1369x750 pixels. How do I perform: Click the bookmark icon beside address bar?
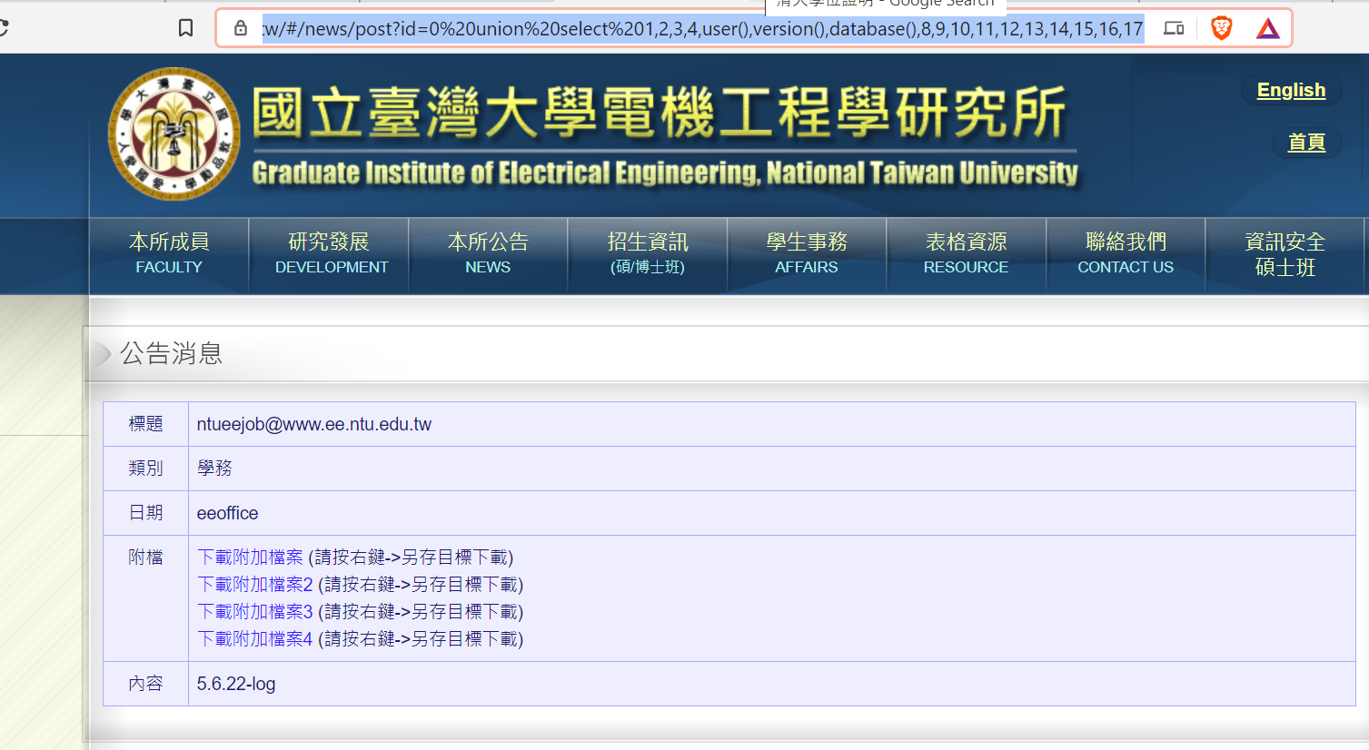pyautogui.click(x=185, y=28)
